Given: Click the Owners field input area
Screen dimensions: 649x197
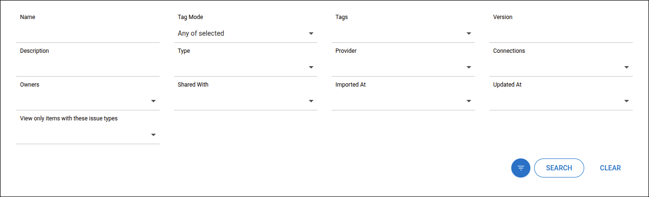Looking at the screenshot, I should coord(82,101).
